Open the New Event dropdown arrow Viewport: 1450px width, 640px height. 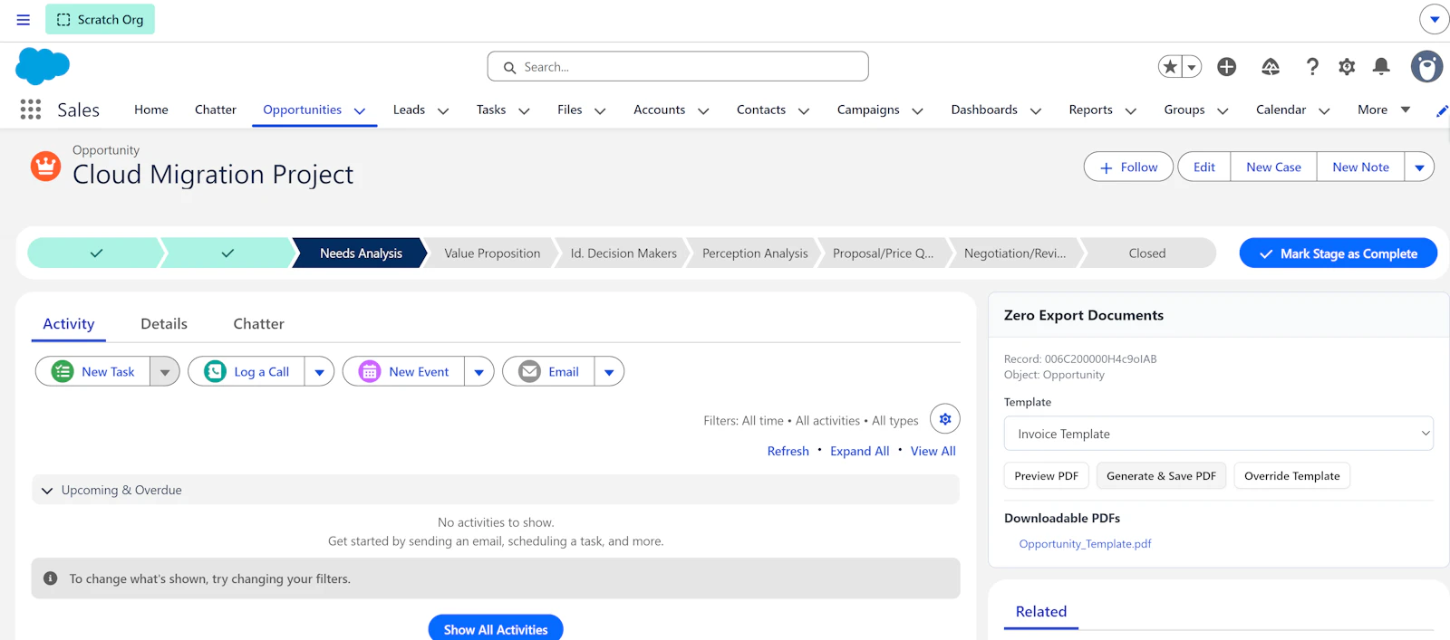pyautogui.click(x=478, y=371)
